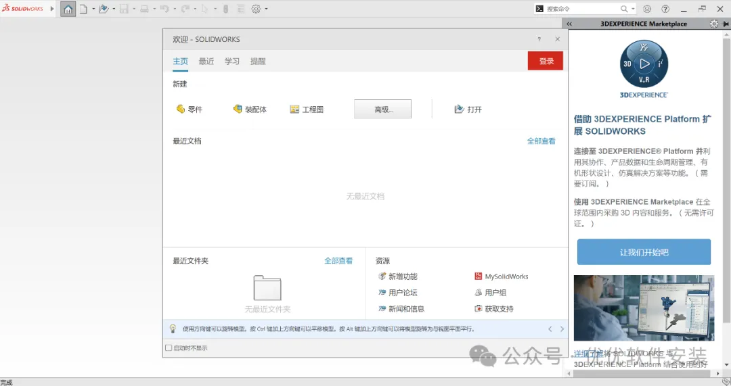The width and height of the screenshot is (731, 386).
Task: Click the Print toolbar icon
Action: [145, 9]
